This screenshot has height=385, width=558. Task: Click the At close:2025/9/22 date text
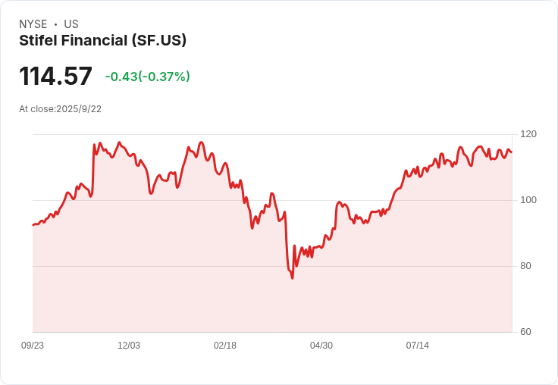coord(60,109)
